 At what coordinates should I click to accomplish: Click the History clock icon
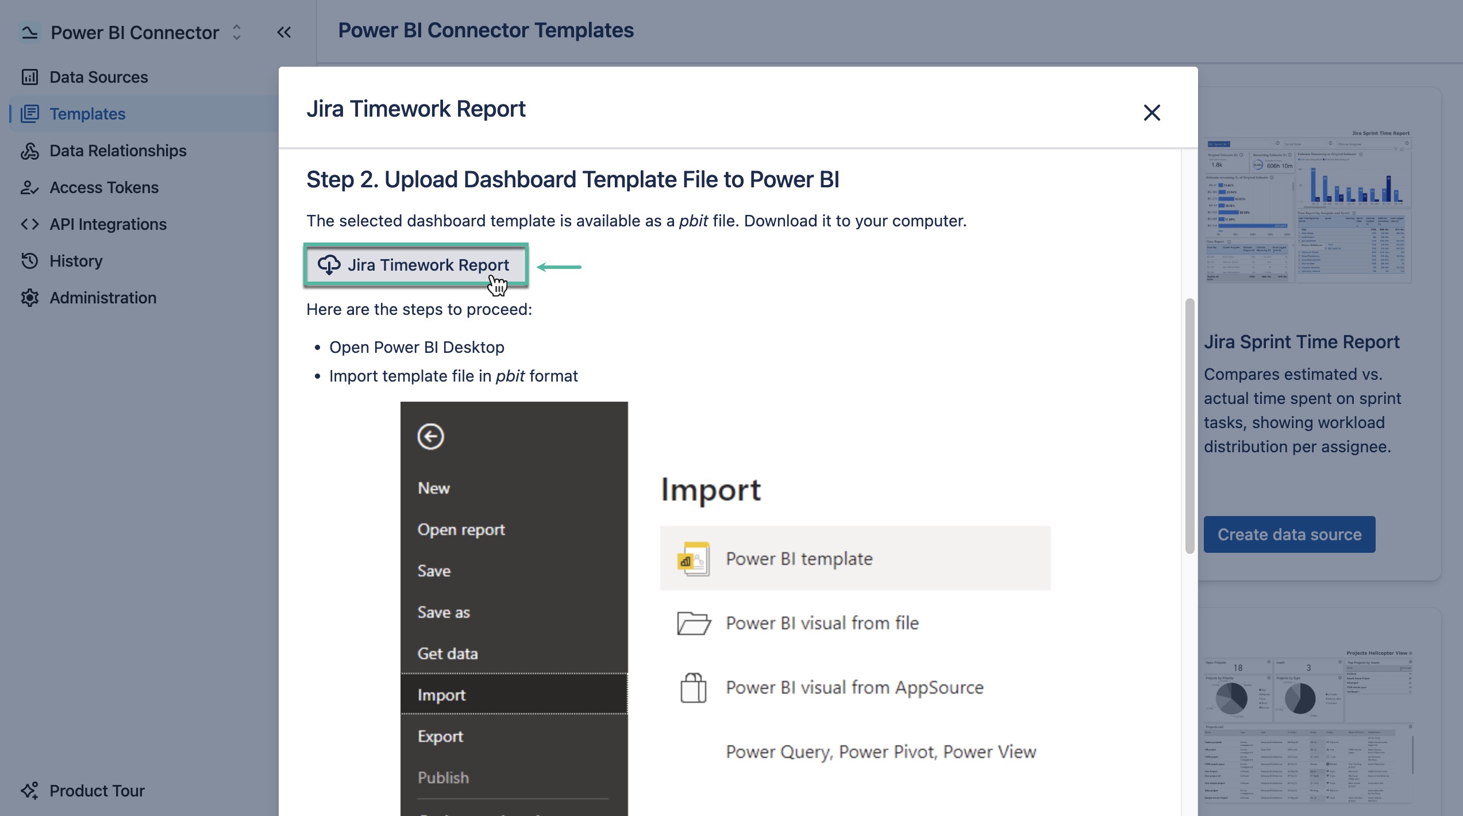coord(29,260)
